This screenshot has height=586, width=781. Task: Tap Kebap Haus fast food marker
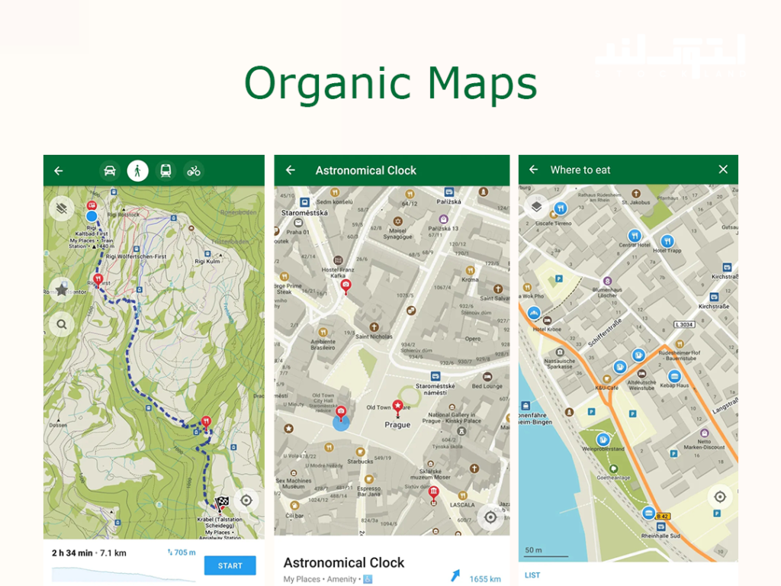pyautogui.click(x=674, y=375)
